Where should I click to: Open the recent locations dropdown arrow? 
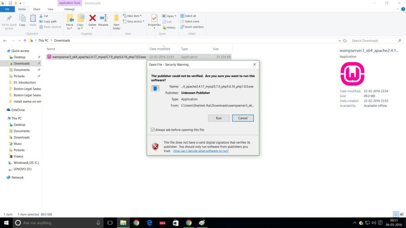(x=19, y=41)
